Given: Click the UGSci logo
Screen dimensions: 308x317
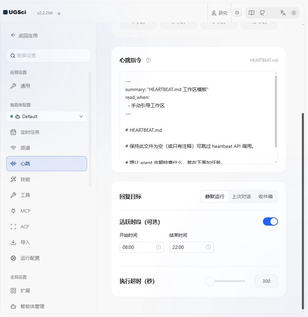Looking at the screenshot, I should click(15, 12).
